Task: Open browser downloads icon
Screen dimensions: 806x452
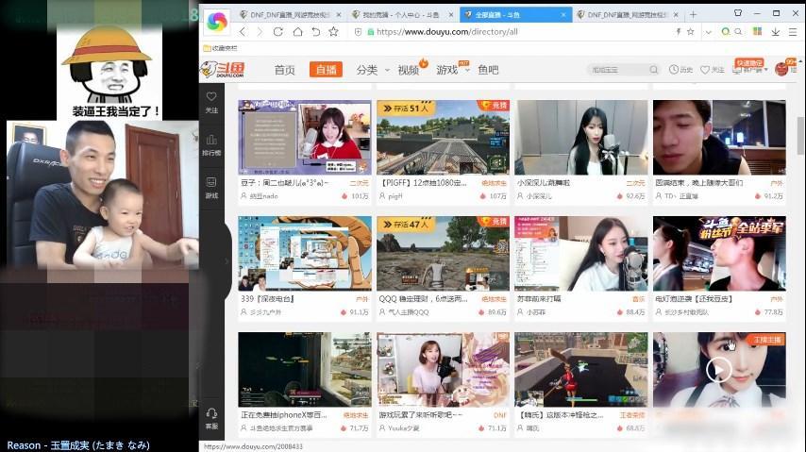Action: (x=775, y=31)
